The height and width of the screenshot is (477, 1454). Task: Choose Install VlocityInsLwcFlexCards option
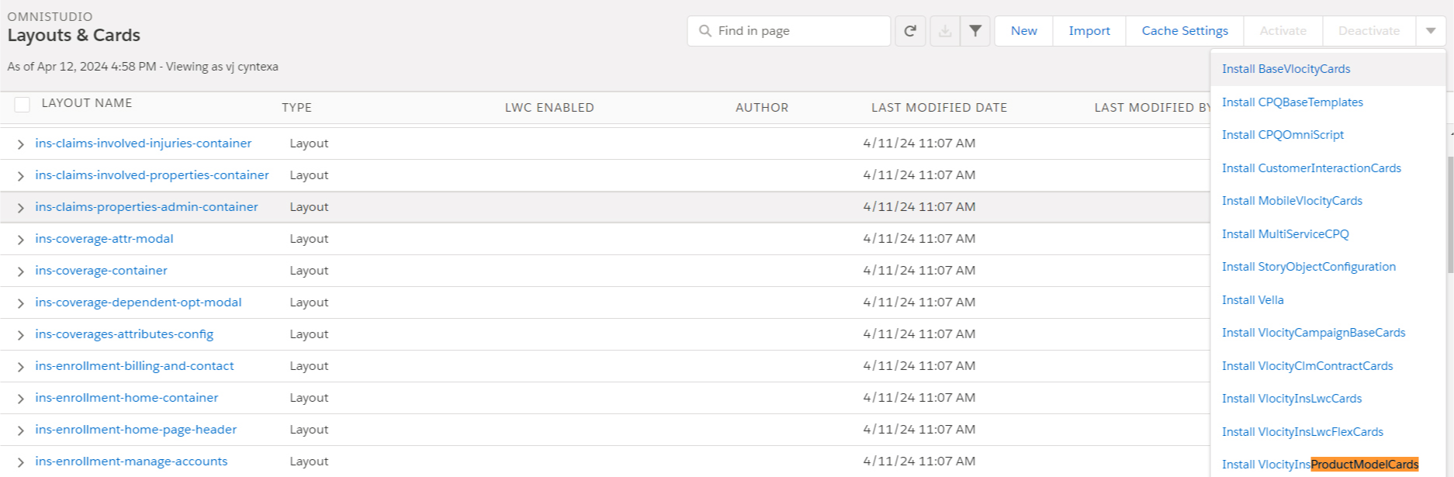[x=1302, y=432]
